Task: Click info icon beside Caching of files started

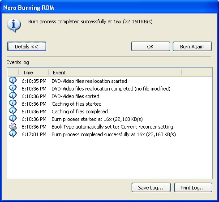Action: tap(13, 103)
